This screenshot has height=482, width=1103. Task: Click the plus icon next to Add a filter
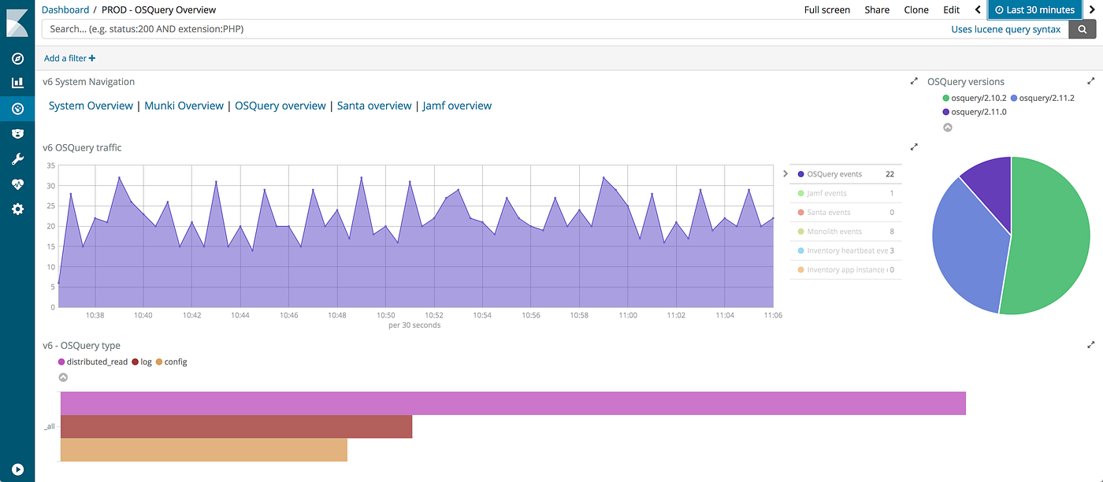[x=92, y=58]
